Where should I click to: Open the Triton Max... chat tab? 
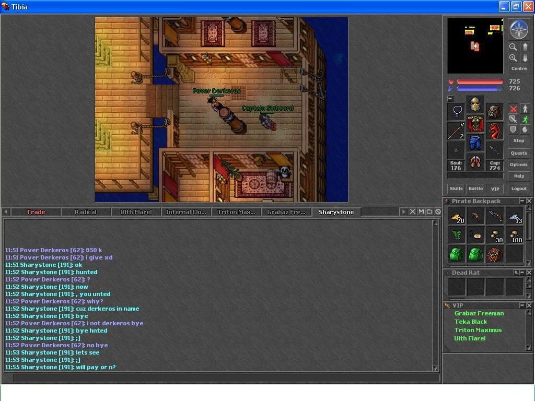(x=236, y=212)
